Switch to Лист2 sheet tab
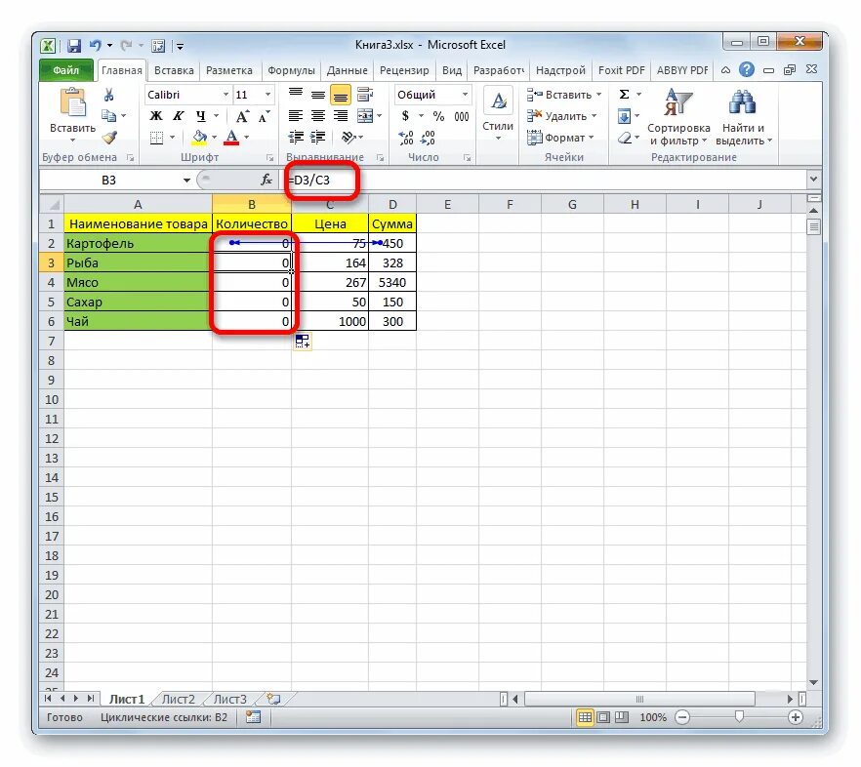 tap(179, 700)
